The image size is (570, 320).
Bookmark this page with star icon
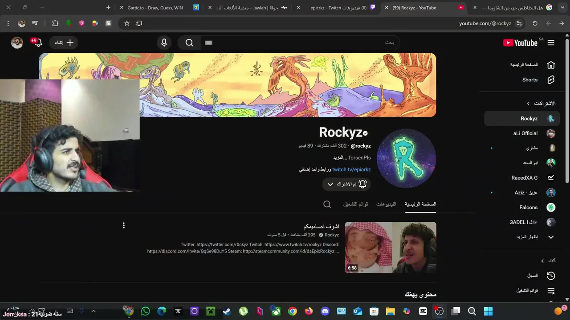[127, 23]
